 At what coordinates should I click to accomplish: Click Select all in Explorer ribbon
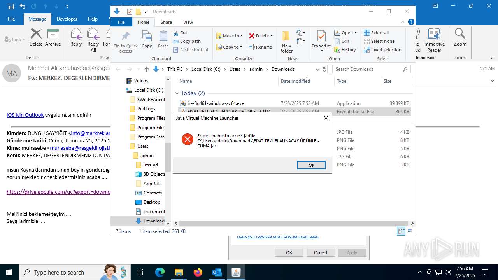click(376, 33)
